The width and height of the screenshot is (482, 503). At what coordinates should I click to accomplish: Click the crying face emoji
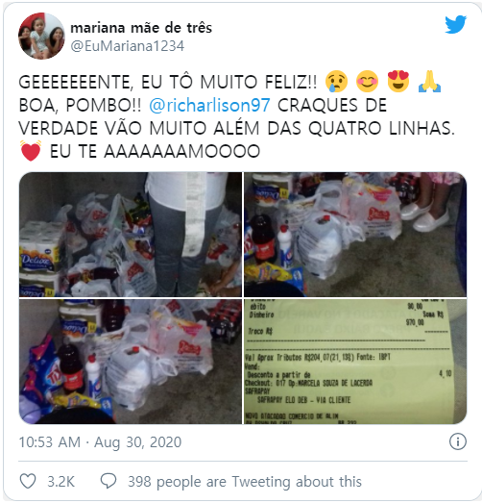[x=336, y=82]
